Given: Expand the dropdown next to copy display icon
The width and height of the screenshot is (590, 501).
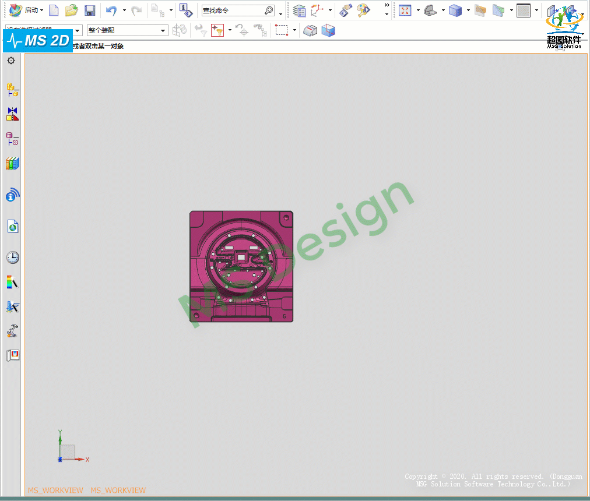Looking at the screenshot, I should (x=171, y=10).
